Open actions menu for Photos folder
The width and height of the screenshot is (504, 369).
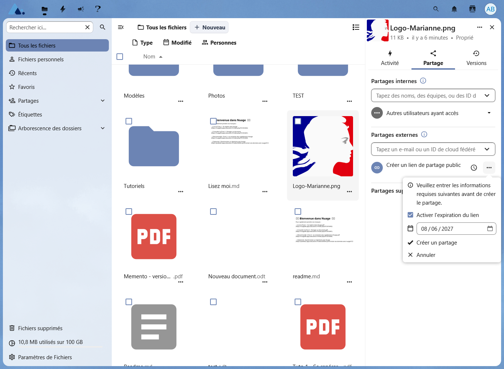click(x=265, y=101)
